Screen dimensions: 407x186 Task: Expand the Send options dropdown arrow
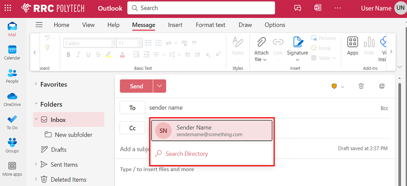159,86
